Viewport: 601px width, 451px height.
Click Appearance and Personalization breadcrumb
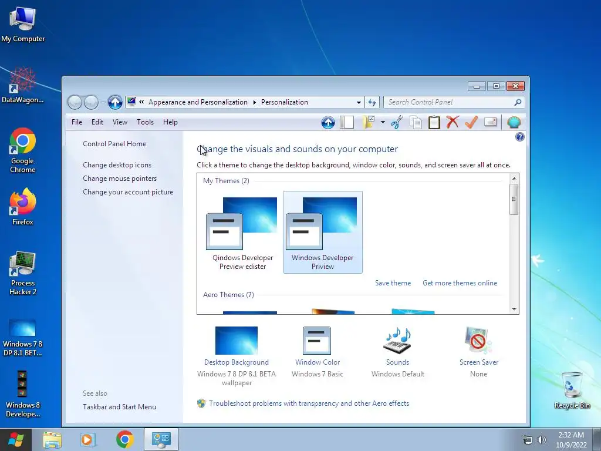pyautogui.click(x=198, y=102)
